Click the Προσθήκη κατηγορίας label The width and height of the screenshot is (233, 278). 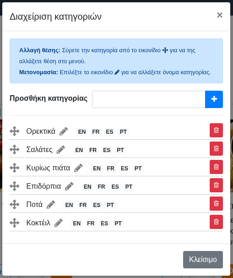(49, 98)
